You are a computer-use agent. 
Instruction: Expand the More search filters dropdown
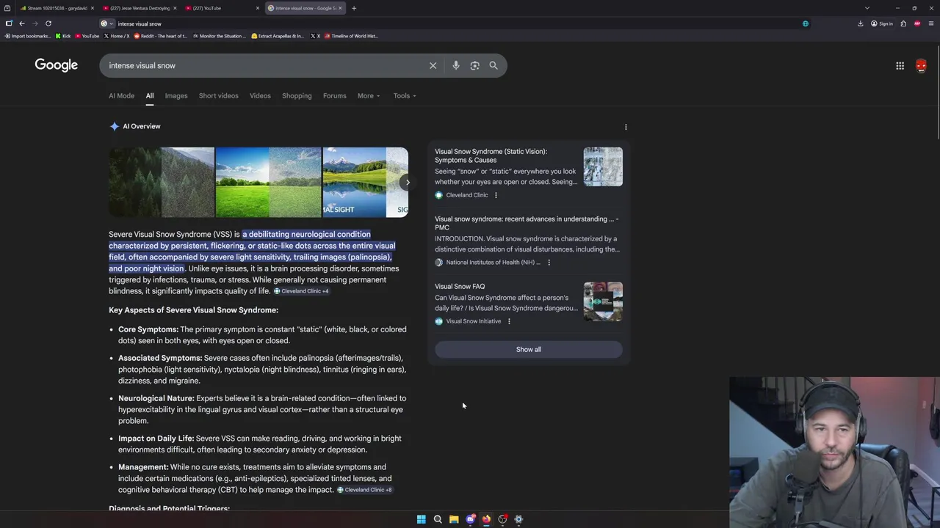[x=369, y=96]
